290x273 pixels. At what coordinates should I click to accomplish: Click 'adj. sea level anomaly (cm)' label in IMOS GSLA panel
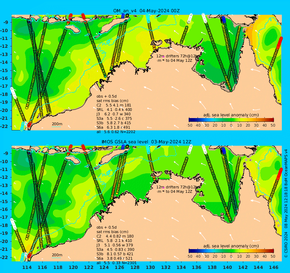click(x=231, y=246)
